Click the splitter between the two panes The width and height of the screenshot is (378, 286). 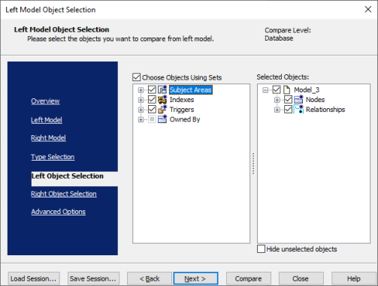[253, 164]
